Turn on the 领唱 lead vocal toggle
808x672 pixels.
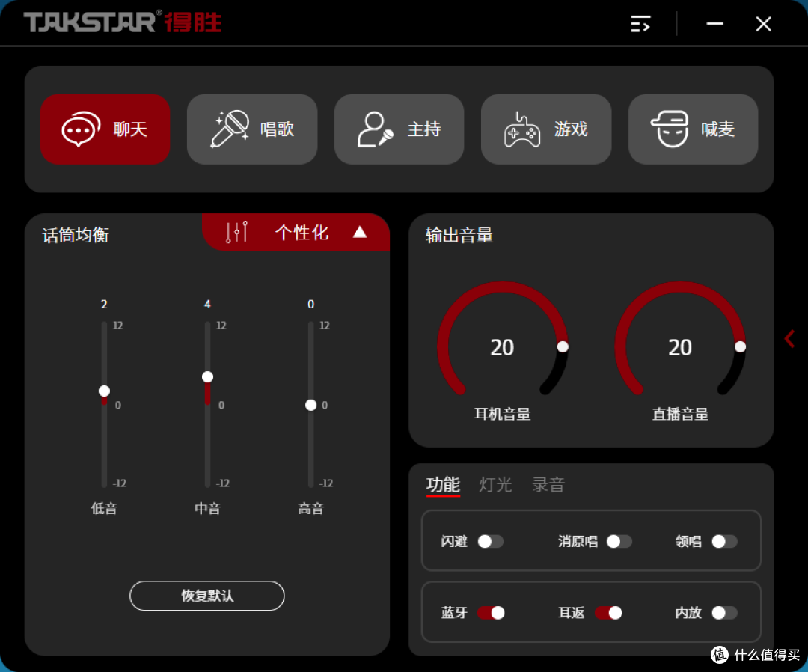(724, 542)
